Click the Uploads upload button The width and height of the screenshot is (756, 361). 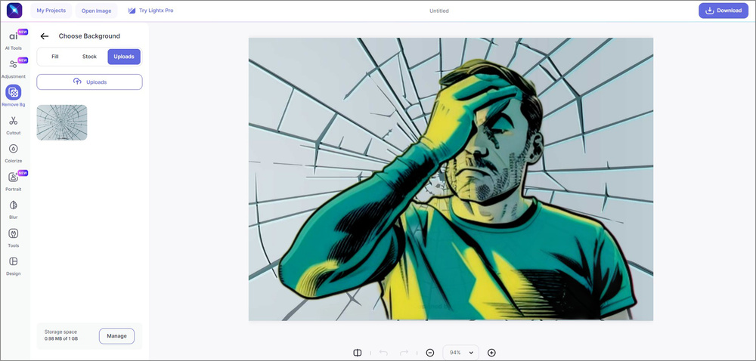coord(90,82)
